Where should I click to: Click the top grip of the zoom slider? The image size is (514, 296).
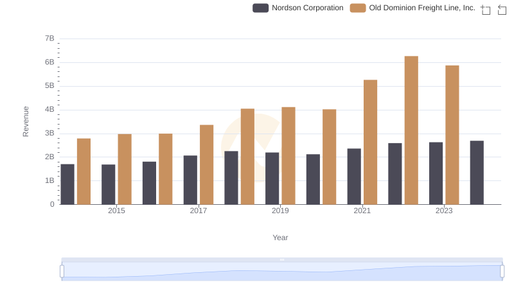(282, 259)
